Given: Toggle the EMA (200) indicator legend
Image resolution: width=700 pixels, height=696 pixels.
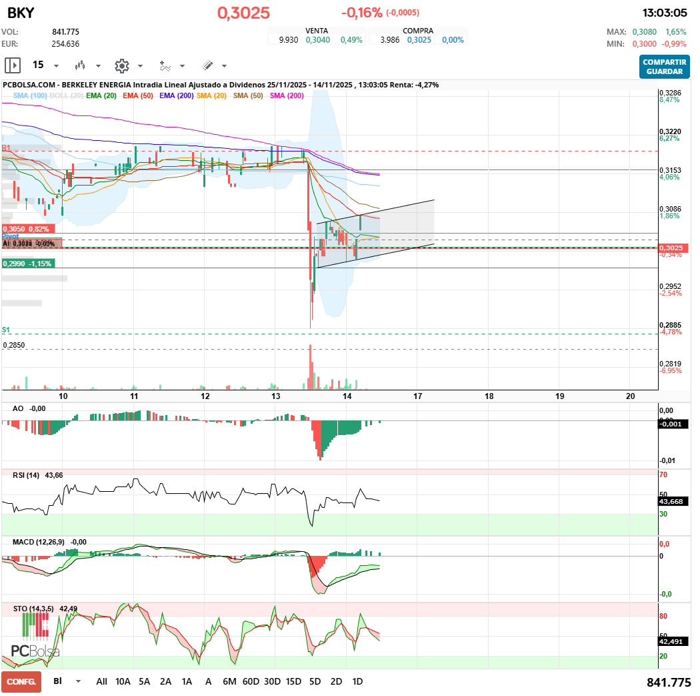Looking at the screenshot, I should [177, 95].
